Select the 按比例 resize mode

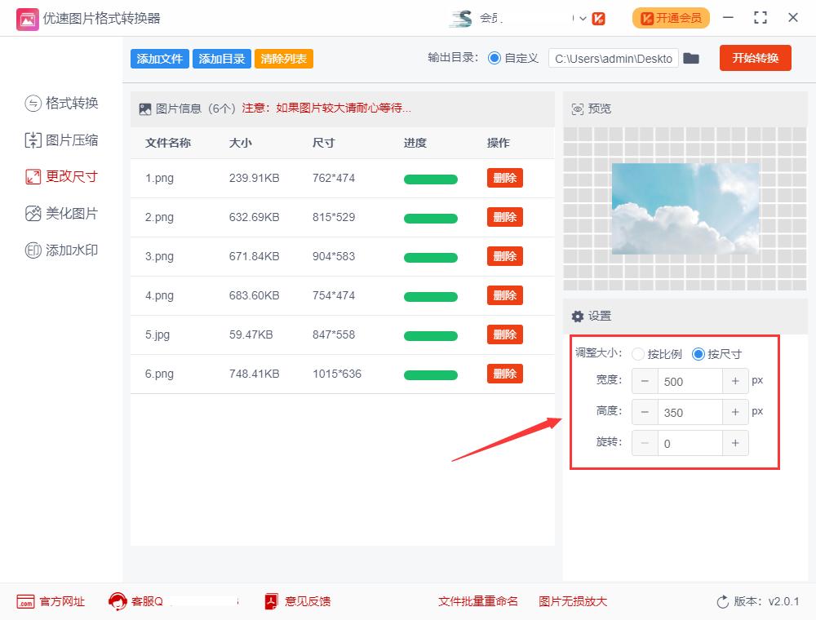[638, 354]
